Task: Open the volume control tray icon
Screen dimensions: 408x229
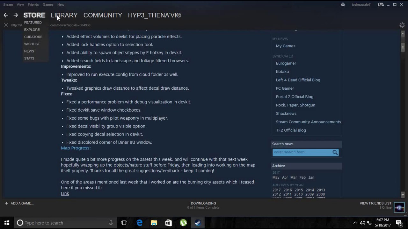Action: [362, 223]
